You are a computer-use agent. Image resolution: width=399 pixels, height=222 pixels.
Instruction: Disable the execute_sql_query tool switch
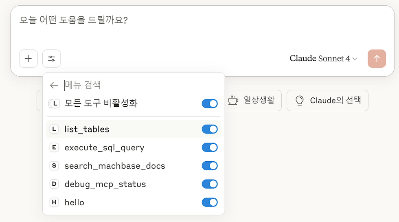[x=210, y=147]
